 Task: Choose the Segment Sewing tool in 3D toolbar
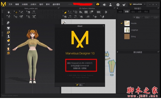click(34, 12)
